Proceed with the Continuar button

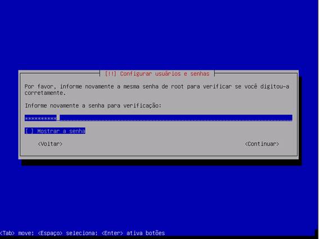pos(262,144)
